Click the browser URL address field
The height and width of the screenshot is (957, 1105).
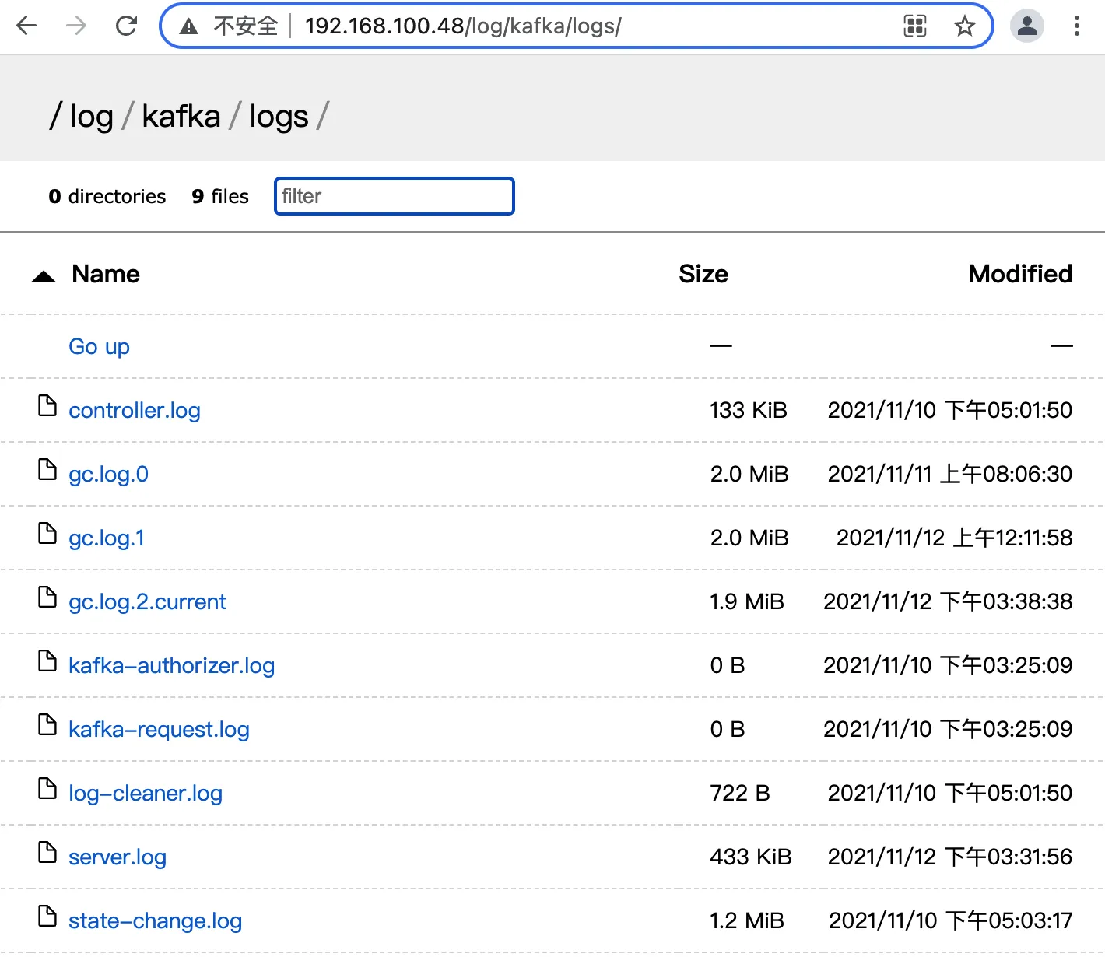[x=545, y=26]
